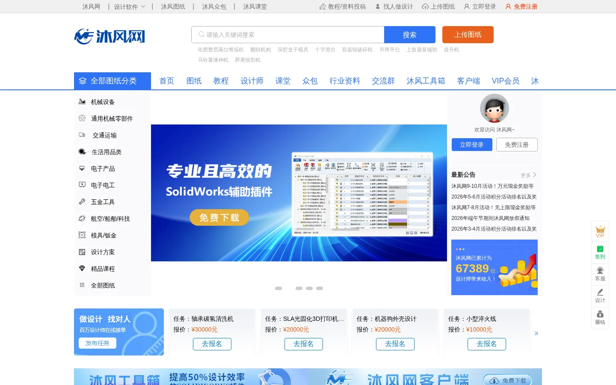Click the 航空/船舶/科技 category icon
This screenshot has height=385, width=616.
82,218
